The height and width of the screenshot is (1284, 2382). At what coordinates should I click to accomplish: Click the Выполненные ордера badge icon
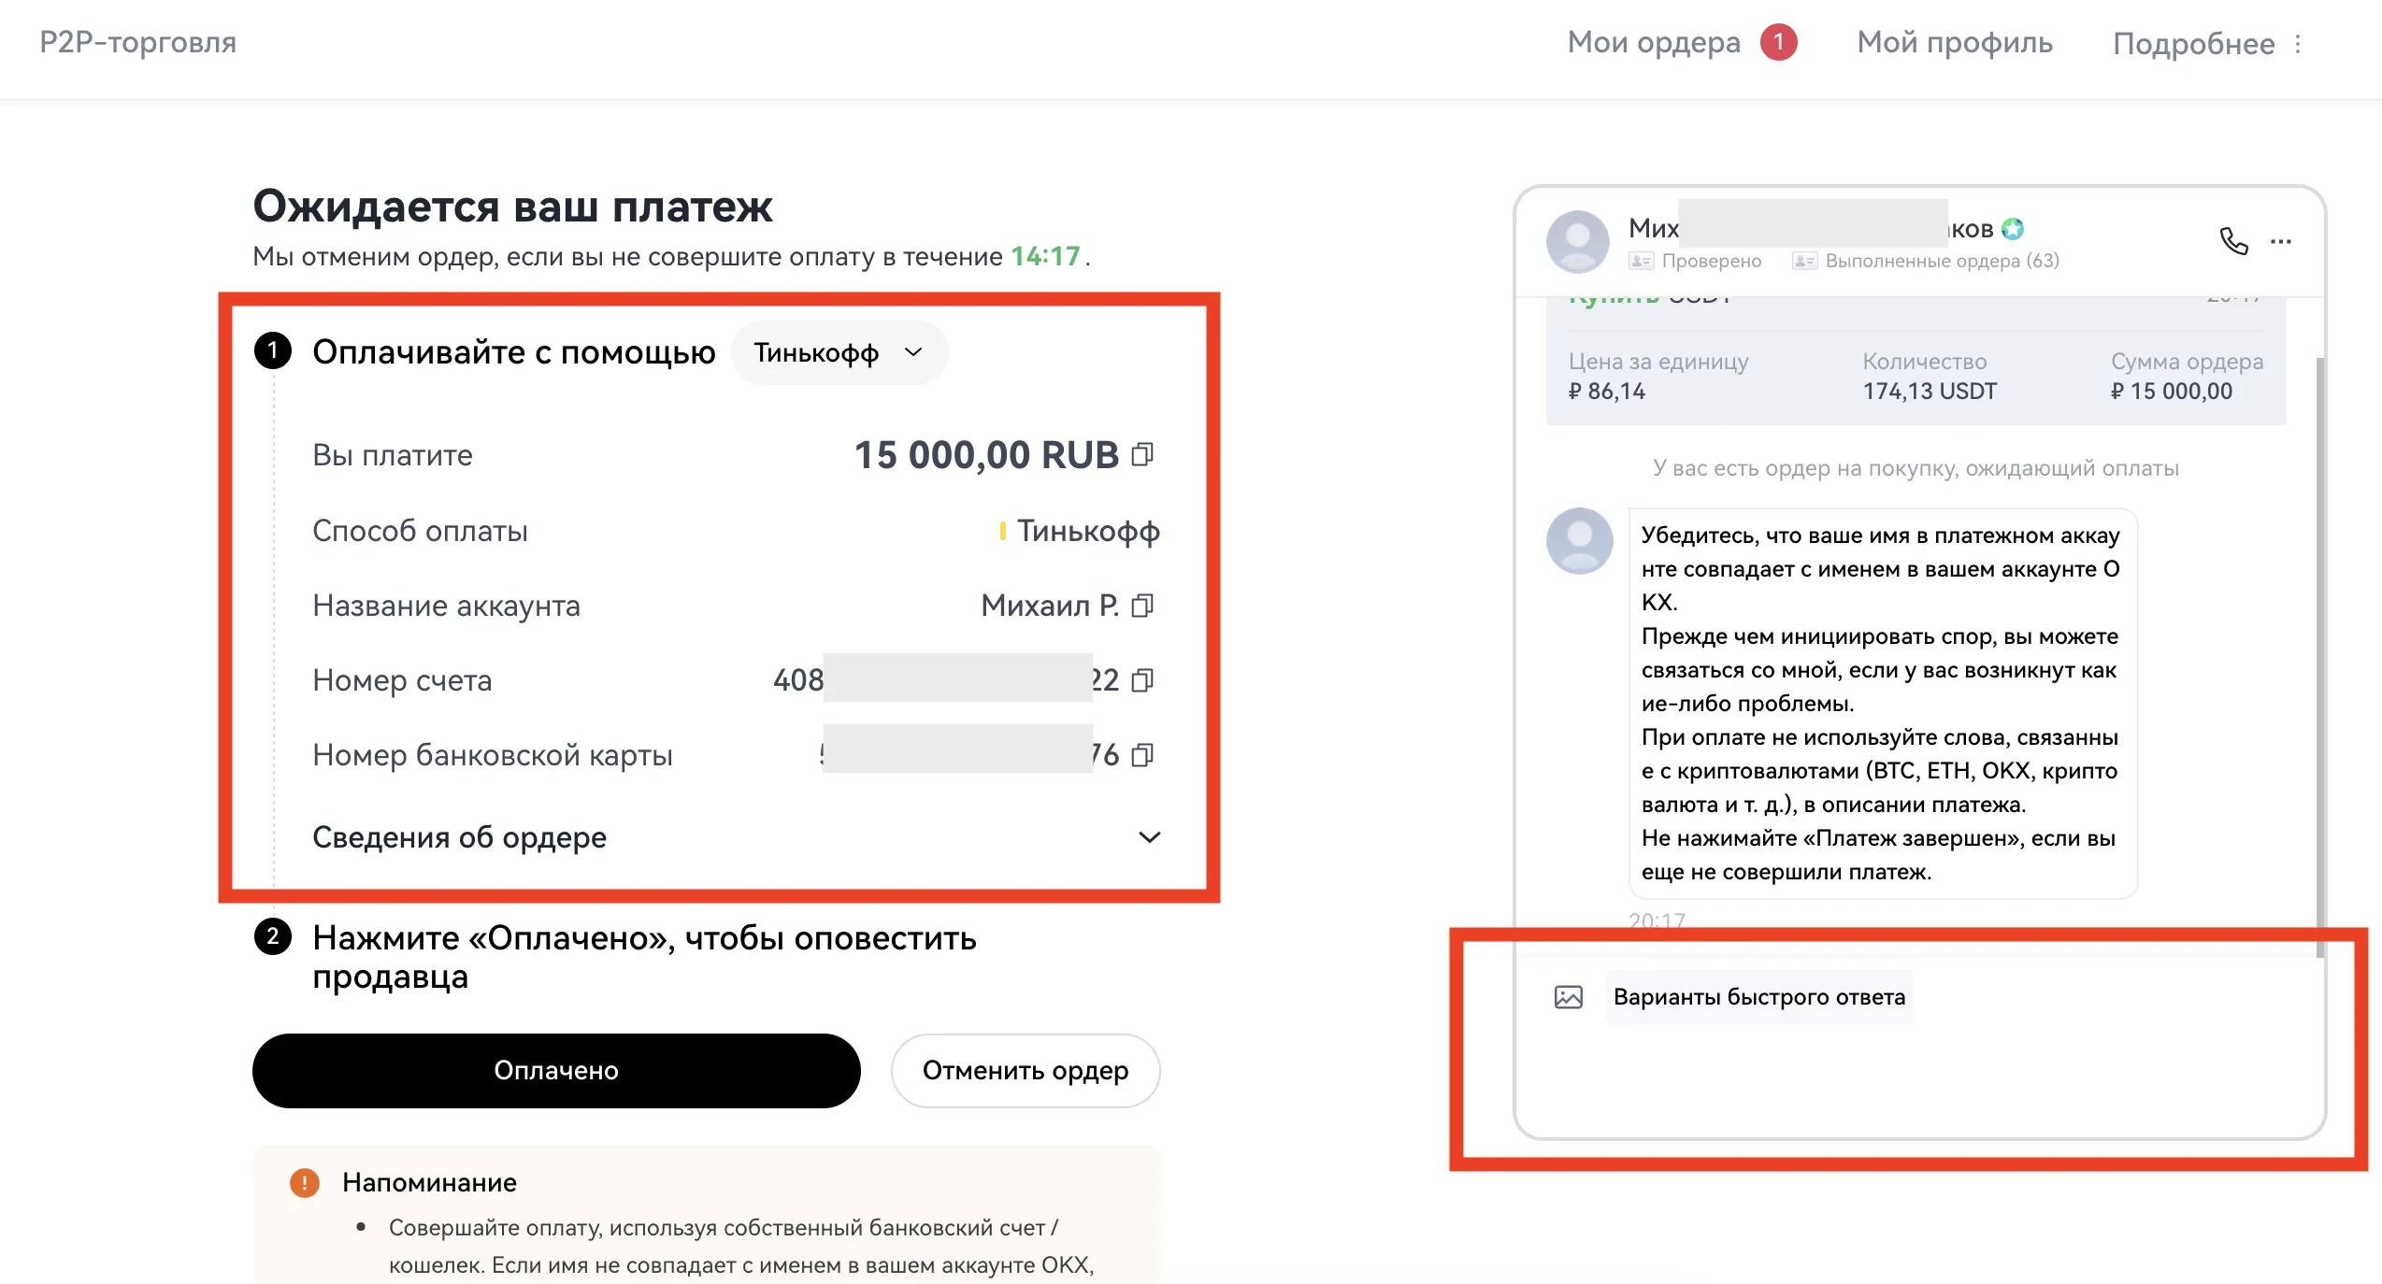(x=1804, y=262)
